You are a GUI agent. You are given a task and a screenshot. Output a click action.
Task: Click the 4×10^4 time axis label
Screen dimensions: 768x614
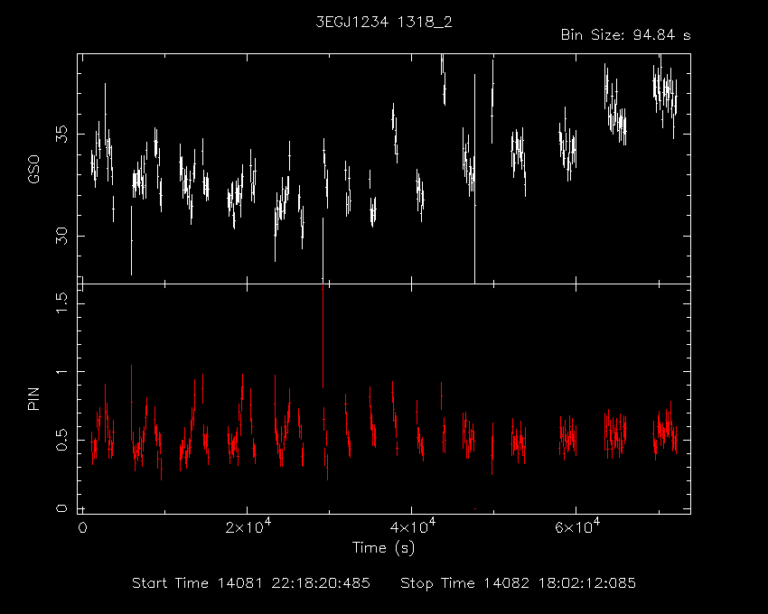pyautogui.click(x=412, y=526)
